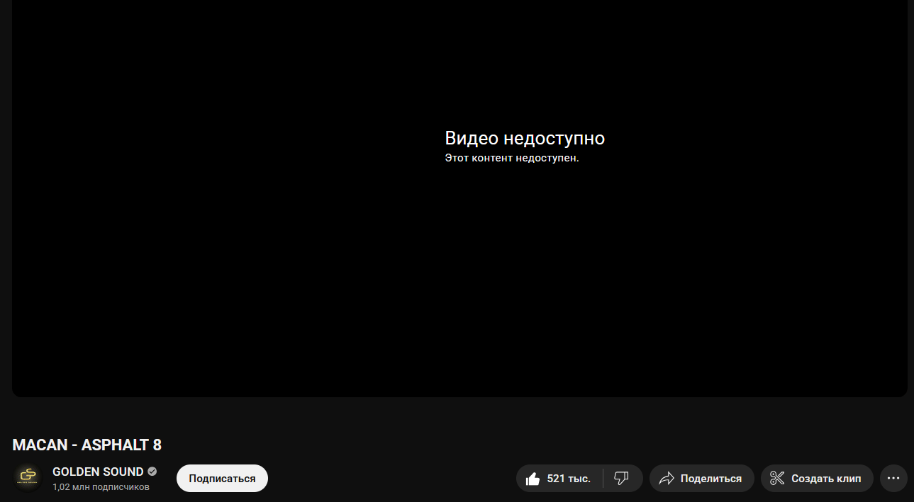Open the Поделиться share dialog

click(x=701, y=479)
